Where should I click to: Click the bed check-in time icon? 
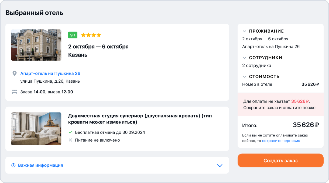[x=15, y=92]
